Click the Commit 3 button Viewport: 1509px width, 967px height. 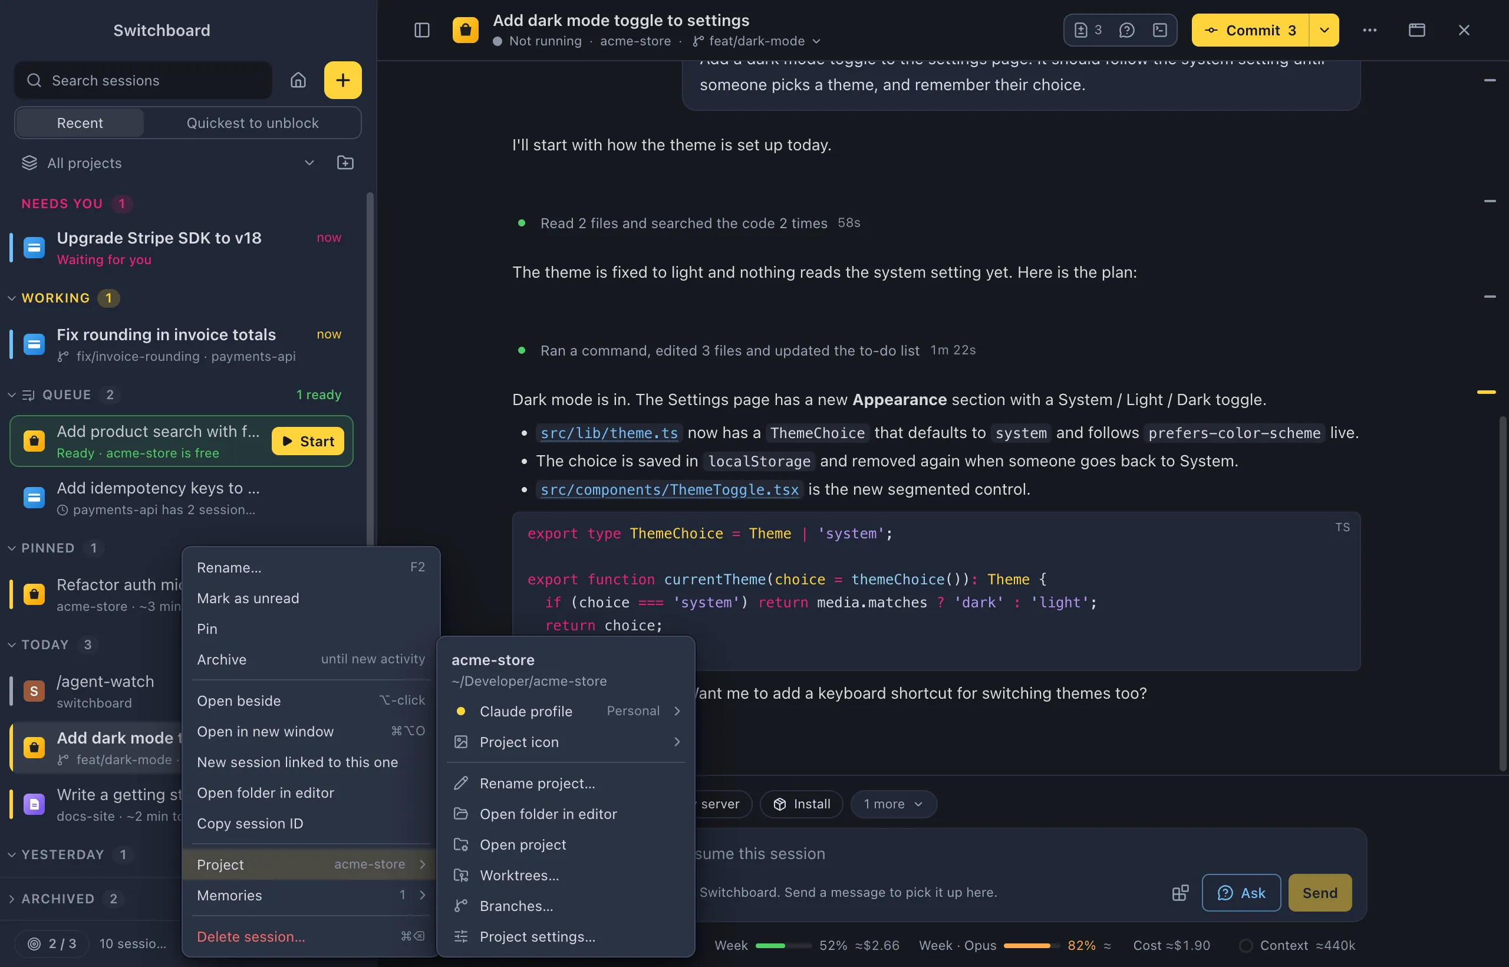(1250, 30)
